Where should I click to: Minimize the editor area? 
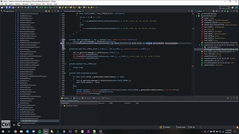point(189,11)
